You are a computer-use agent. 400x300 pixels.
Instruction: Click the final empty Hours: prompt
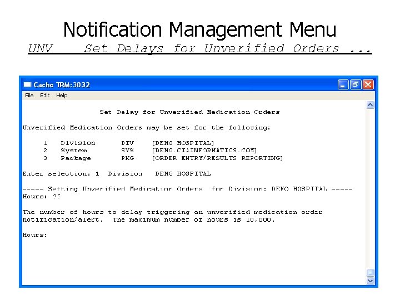pos(35,235)
